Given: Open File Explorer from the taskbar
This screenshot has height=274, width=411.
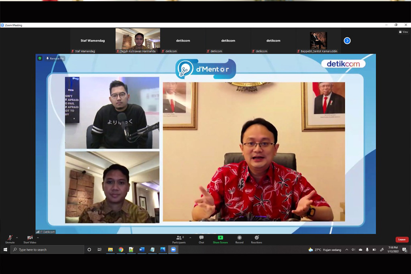Looking at the screenshot, I should pyautogui.click(x=110, y=250).
